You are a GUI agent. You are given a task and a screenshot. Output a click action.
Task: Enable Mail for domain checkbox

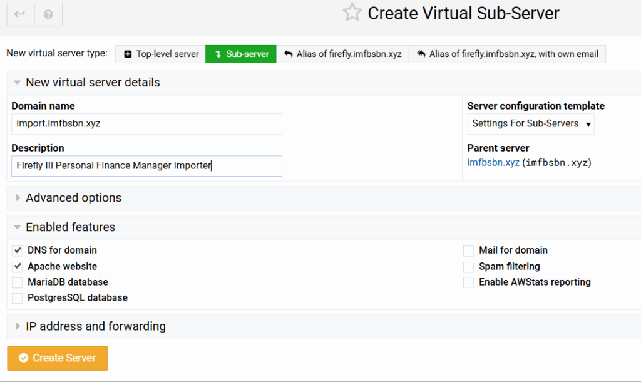coord(468,250)
